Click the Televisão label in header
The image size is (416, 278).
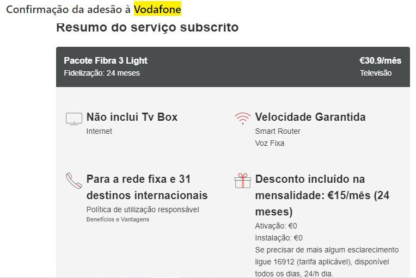tap(376, 73)
